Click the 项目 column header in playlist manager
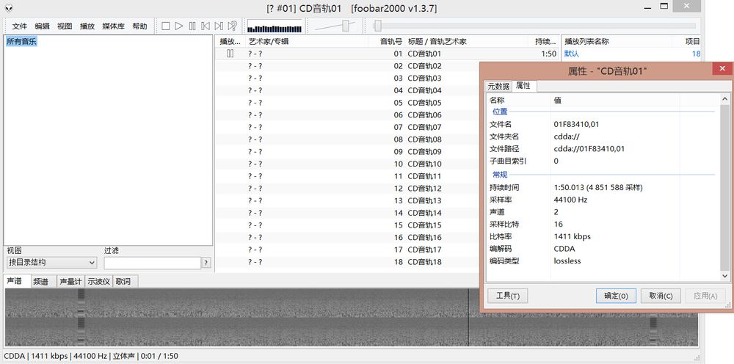 [692, 42]
